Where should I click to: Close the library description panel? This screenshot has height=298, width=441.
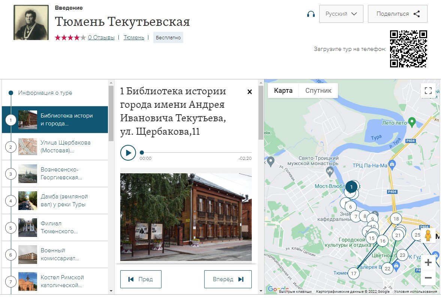(250, 92)
